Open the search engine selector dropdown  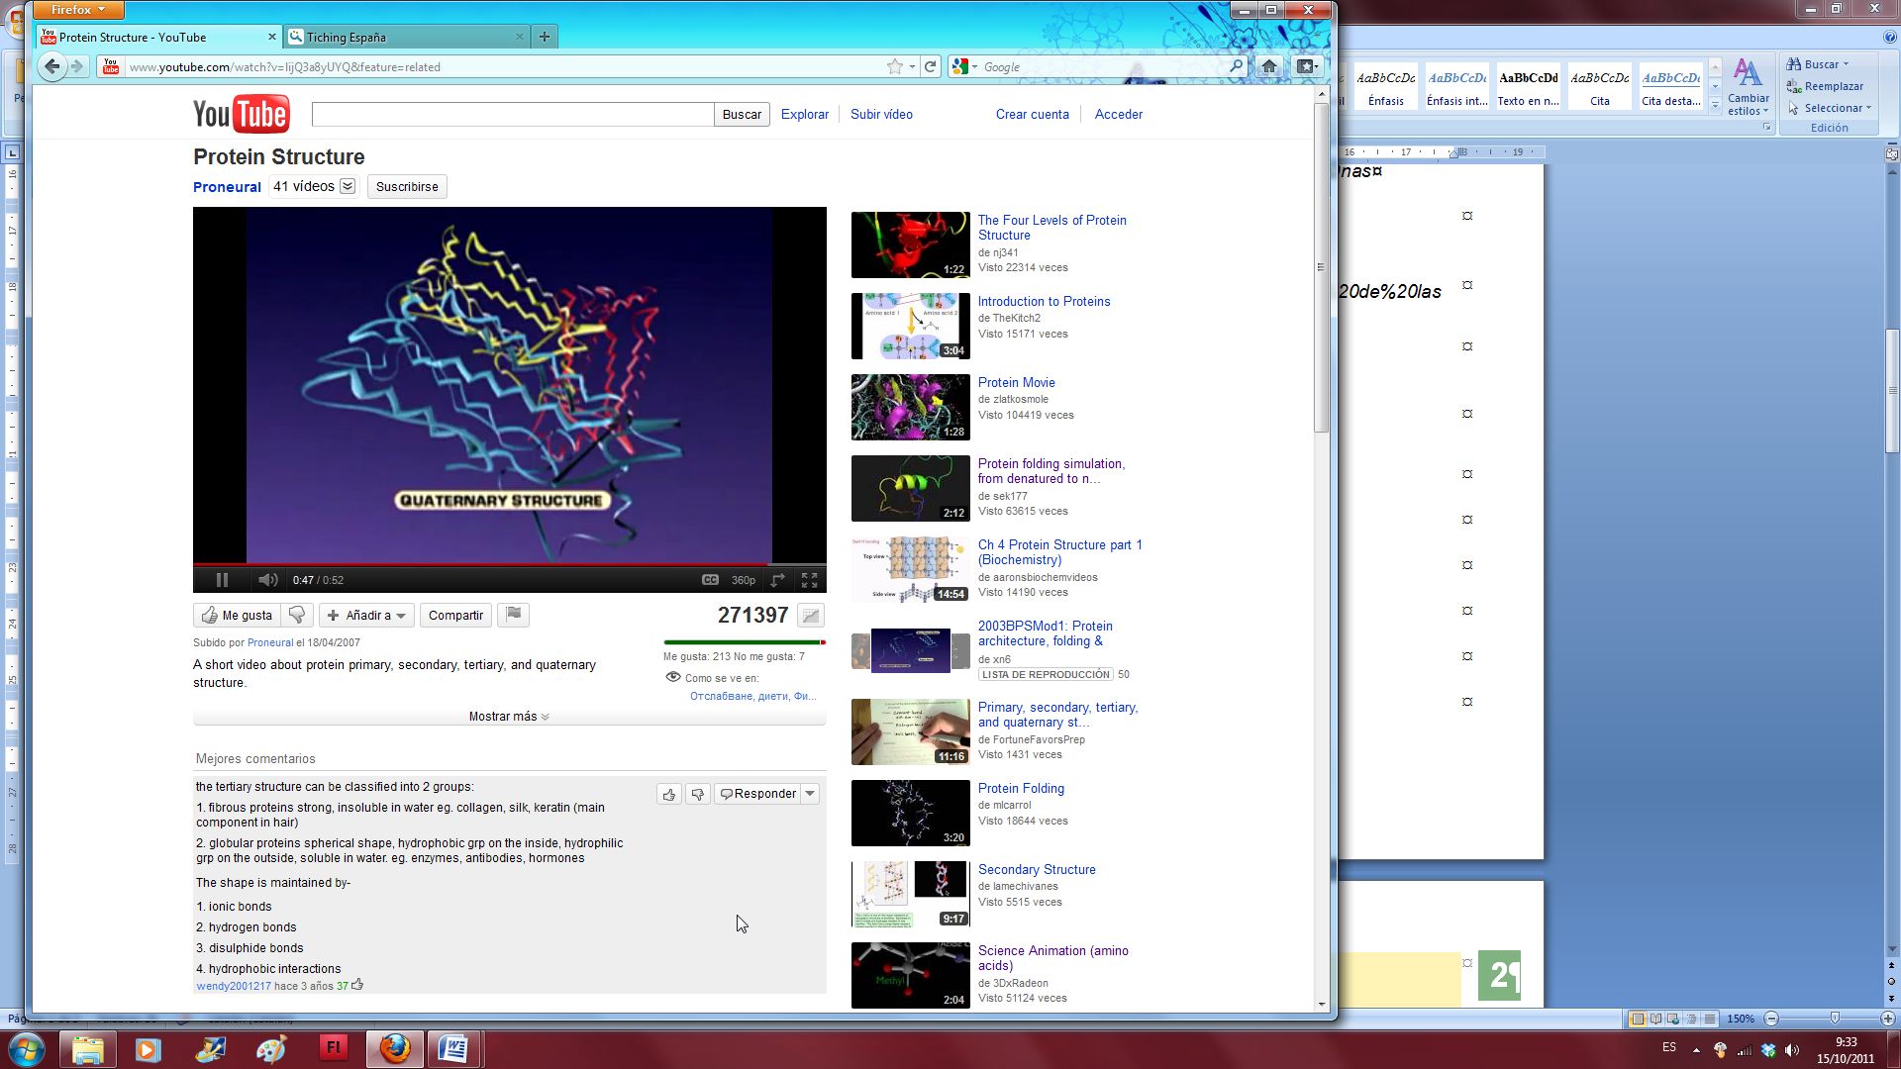[x=963, y=67]
